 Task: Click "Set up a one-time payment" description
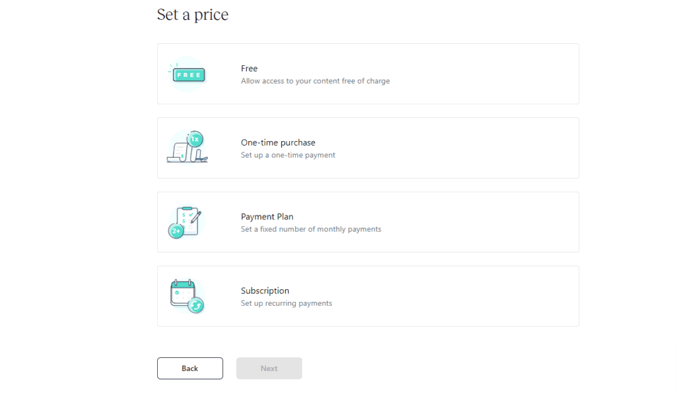click(x=288, y=156)
